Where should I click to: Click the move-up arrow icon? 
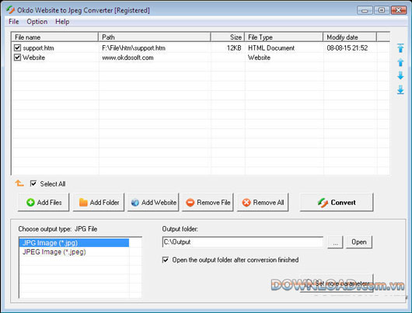click(x=400, y=62)
